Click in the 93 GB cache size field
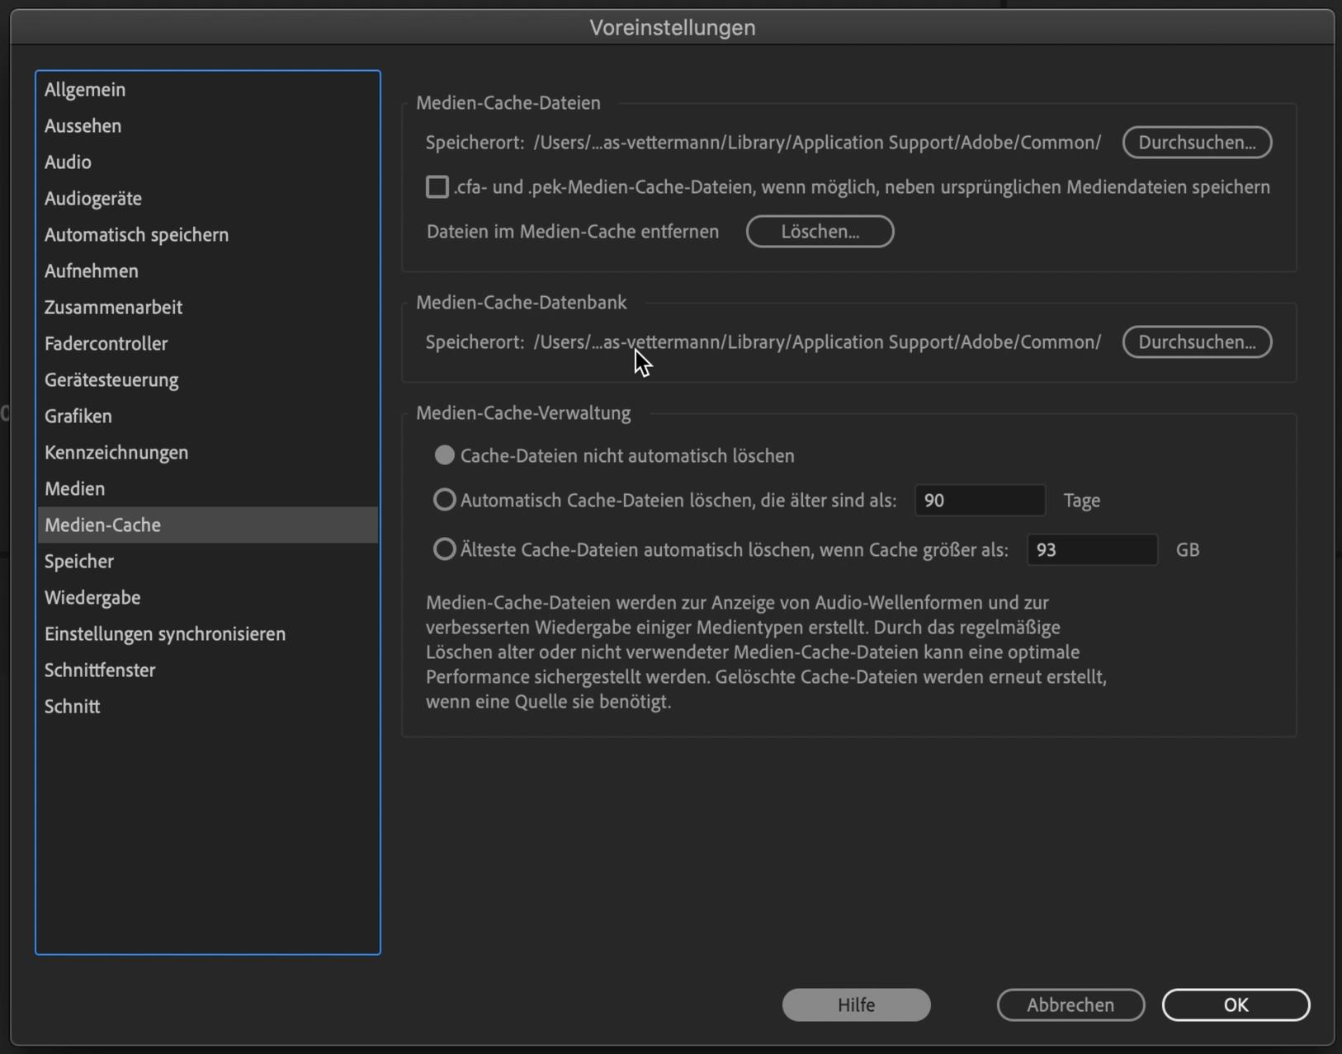Screen dimensions: 1342x1054 click(1091, 549)
